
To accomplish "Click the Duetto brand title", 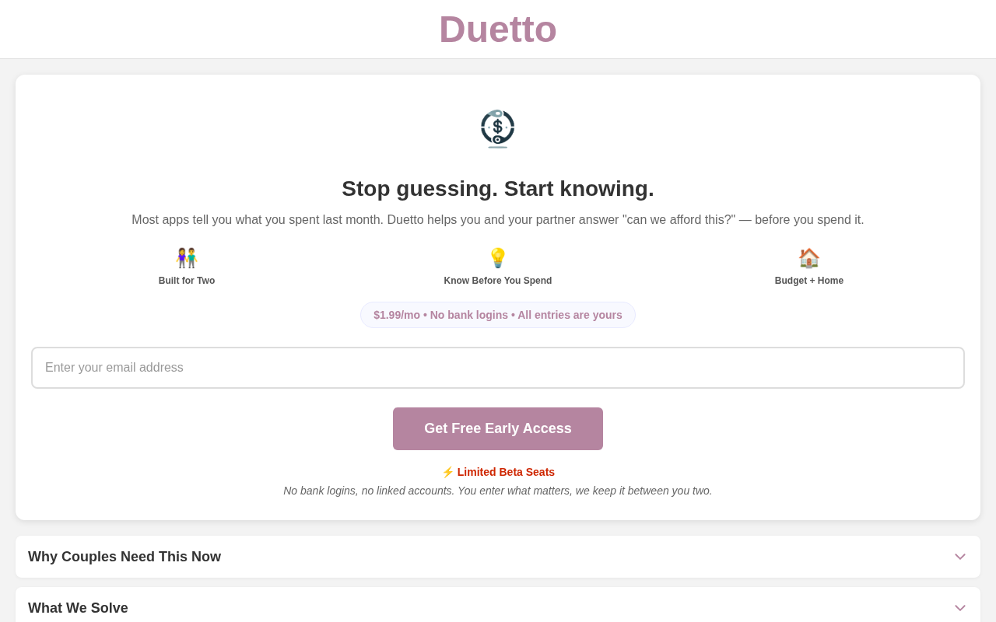I will pos(498,30).
